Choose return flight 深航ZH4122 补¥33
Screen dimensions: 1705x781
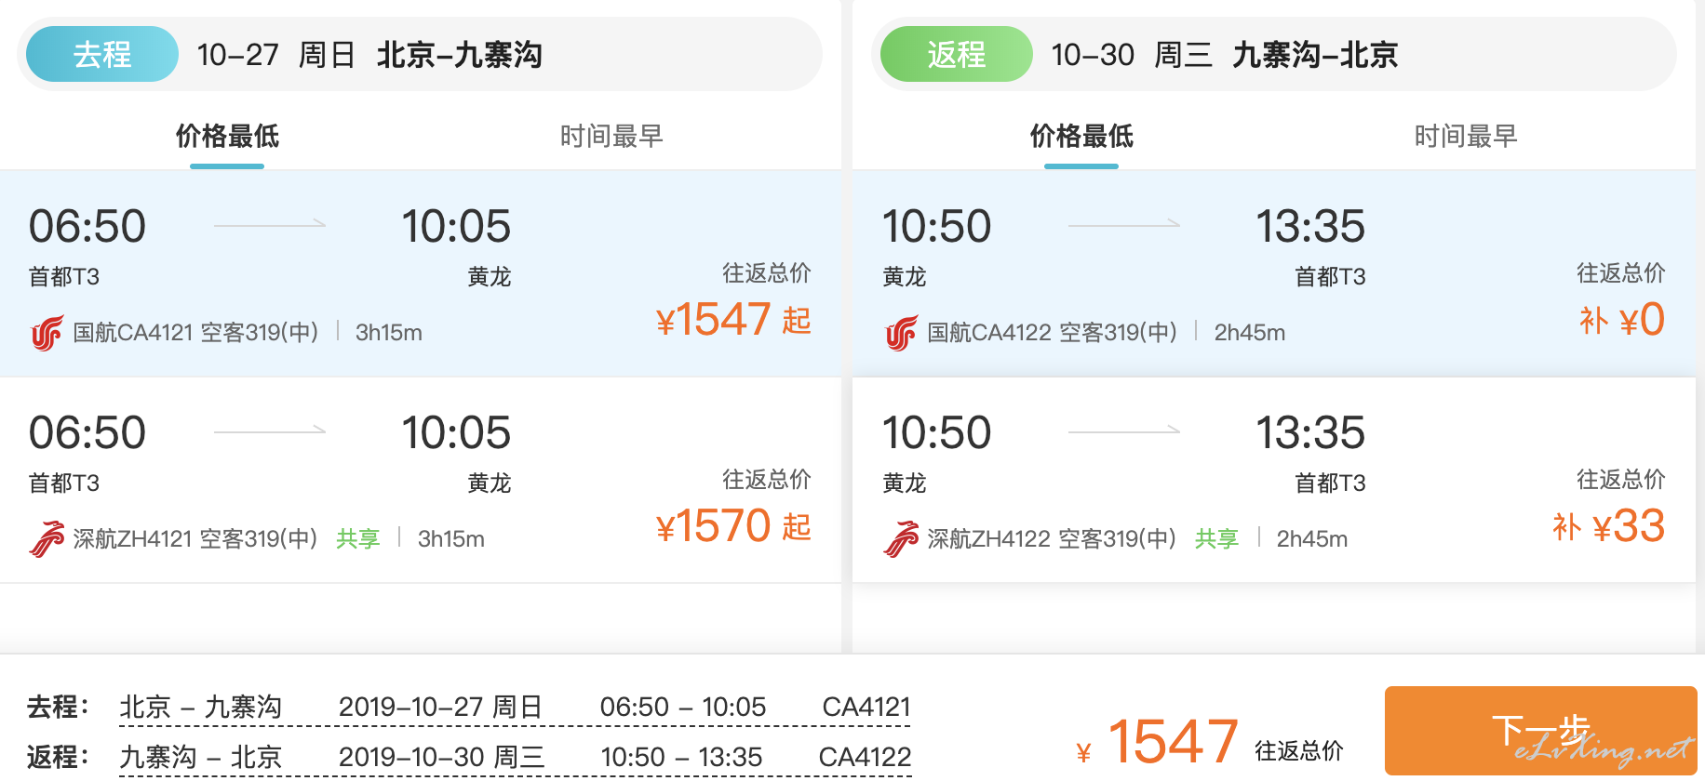[x=1274, y=480]
